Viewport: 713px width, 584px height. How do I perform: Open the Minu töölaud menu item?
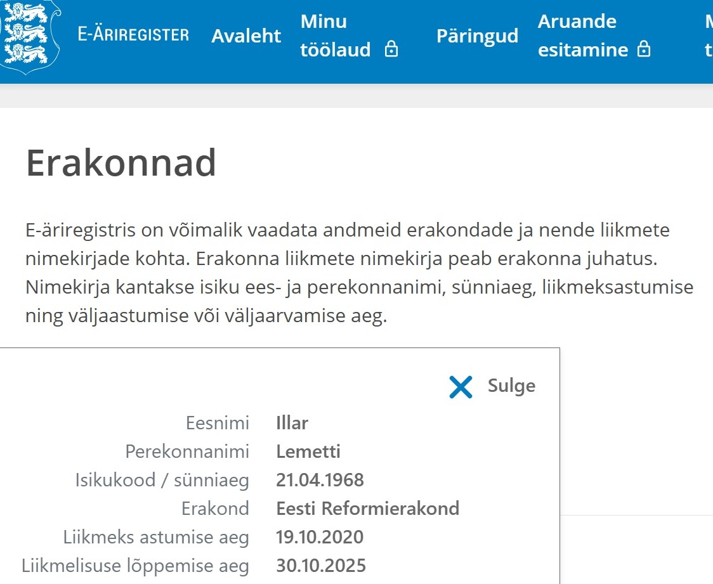pyautogui.click(x=335, y=36)
